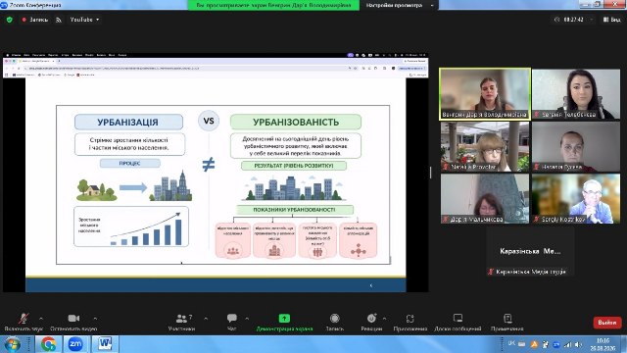Open the Participants panel icon
This screenshot has height=353, width=627.
[181, 318]
